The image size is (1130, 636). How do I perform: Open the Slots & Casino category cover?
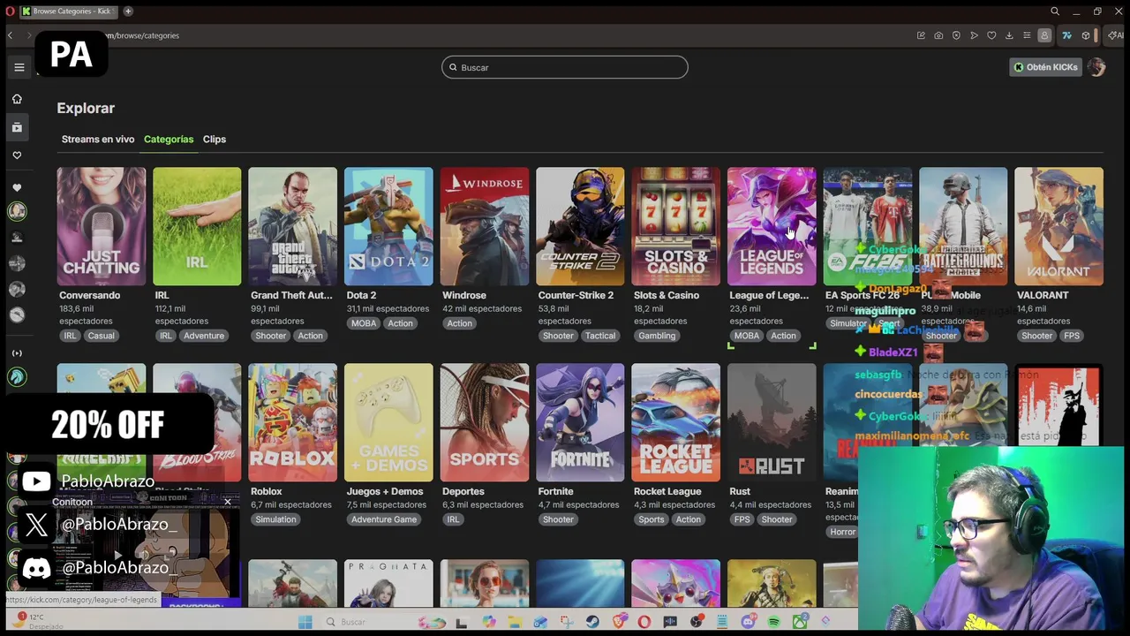point(675,226)
